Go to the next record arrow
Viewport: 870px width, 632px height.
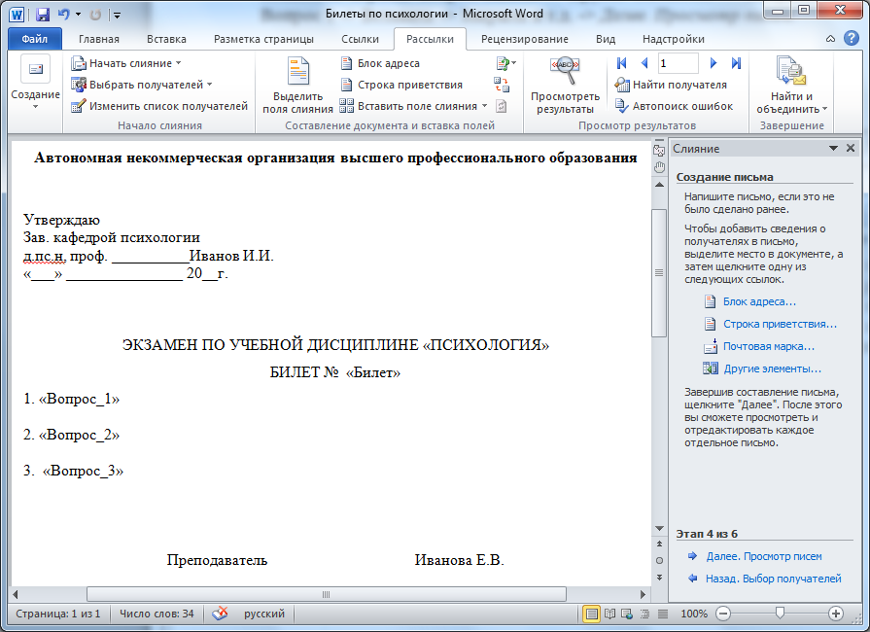click(713, 63)
